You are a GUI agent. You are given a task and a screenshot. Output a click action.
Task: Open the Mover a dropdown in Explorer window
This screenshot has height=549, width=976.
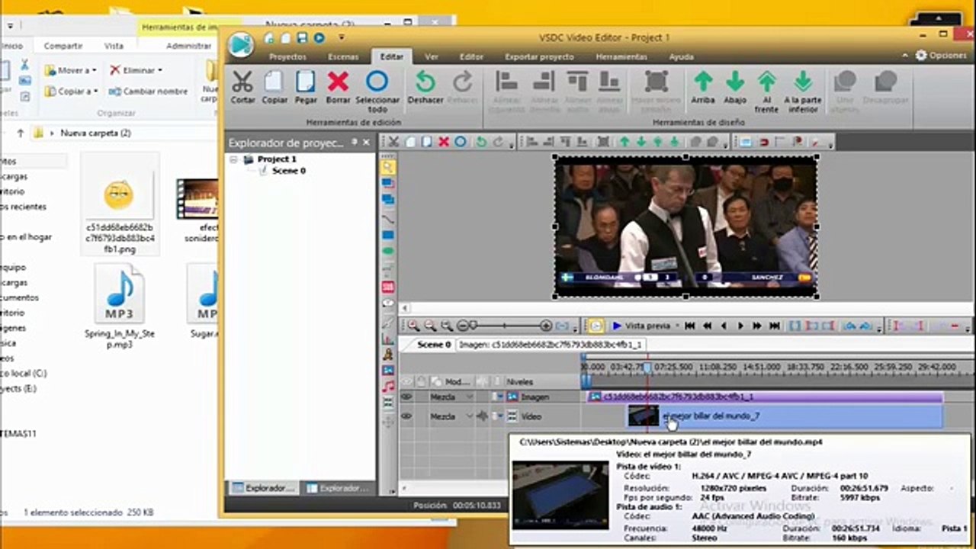pyautogui.click(x=69, y=70)
